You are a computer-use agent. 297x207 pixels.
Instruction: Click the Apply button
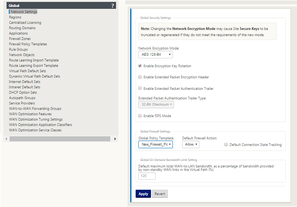pyautogui.click(x=143, y=194)
